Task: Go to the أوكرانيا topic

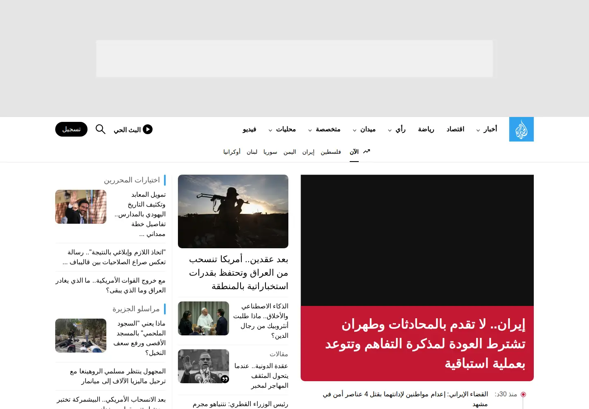Action: click(x=232, y=152)
